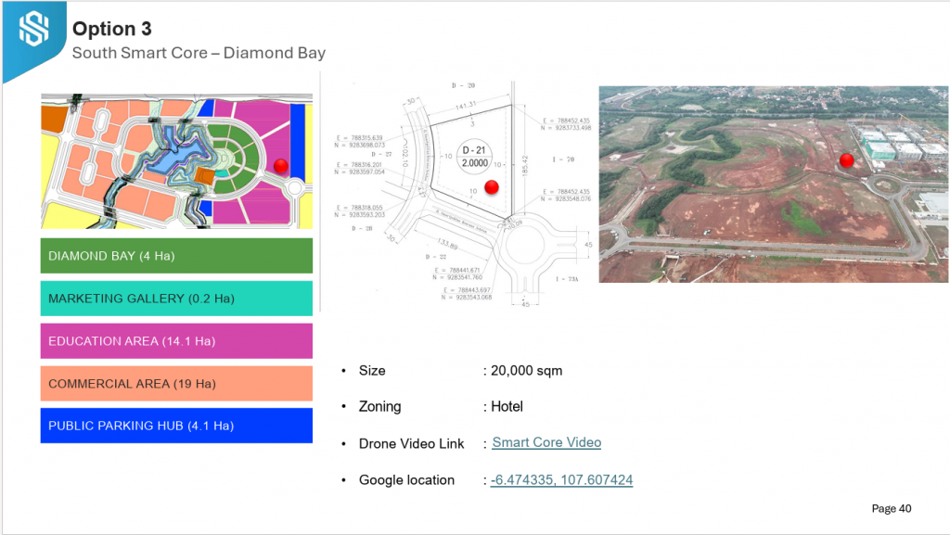
Task: Click the "Size" bullet label
Action: 372,370
